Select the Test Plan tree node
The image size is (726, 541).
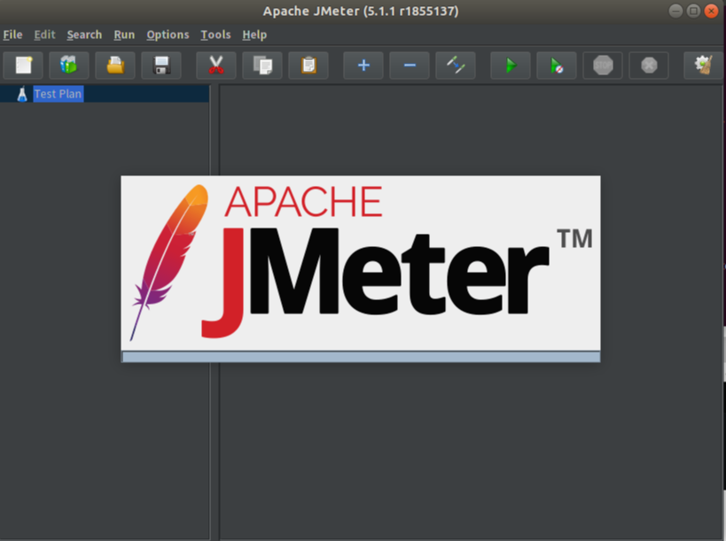[58, 94]
